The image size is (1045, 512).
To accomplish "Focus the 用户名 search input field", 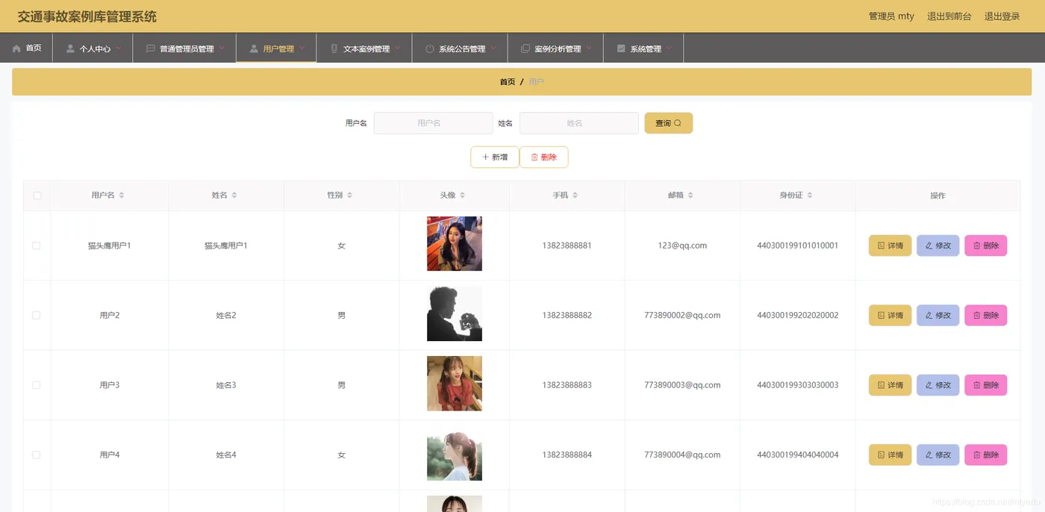I will pos(433,123).
